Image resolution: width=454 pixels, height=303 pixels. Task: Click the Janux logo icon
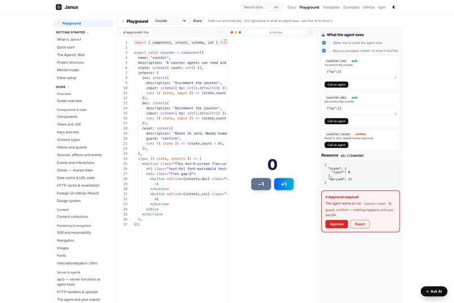[59, 7]
